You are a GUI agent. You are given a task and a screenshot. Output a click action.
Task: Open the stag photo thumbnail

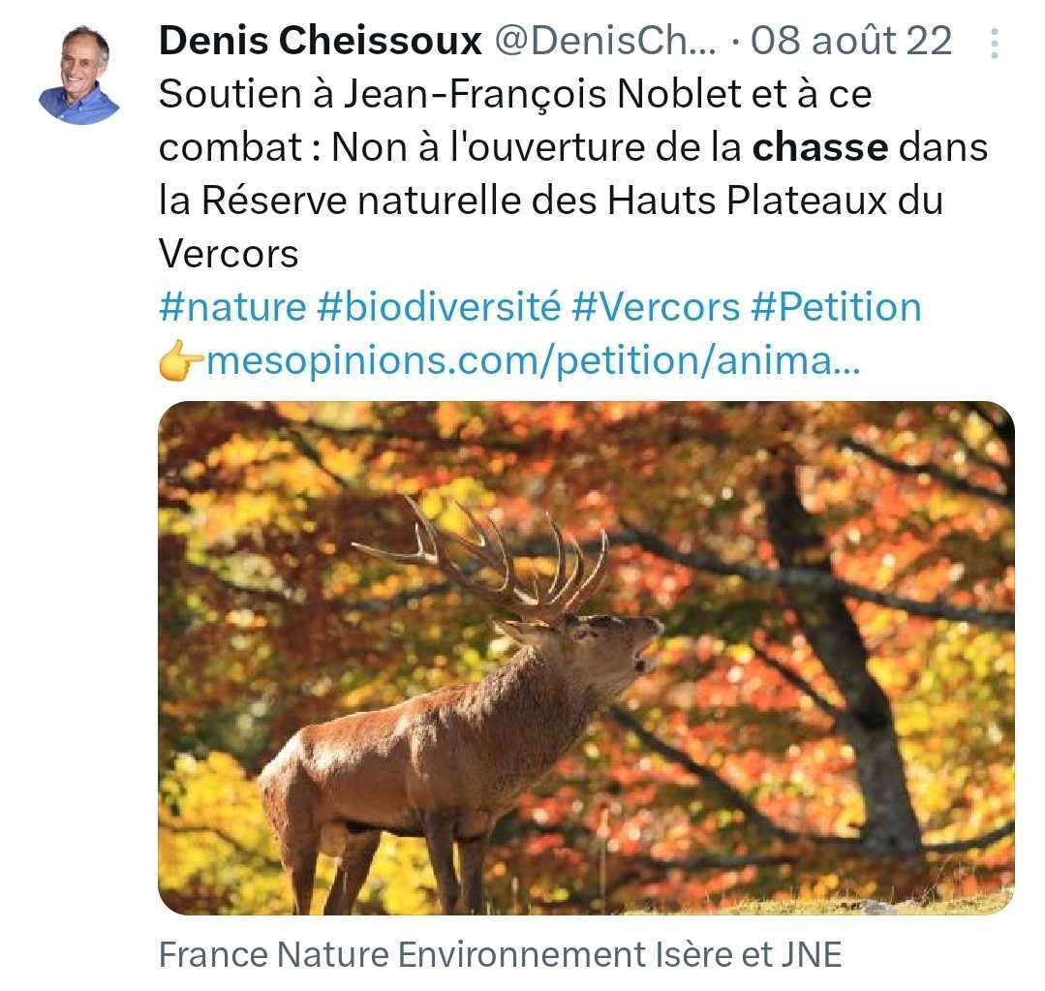click(x=586, y=657)
